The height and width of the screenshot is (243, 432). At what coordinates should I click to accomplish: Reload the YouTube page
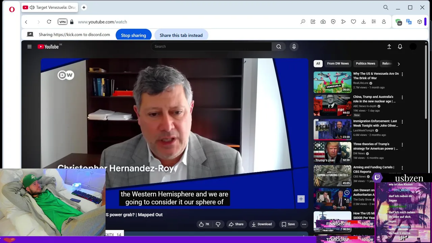49,22
